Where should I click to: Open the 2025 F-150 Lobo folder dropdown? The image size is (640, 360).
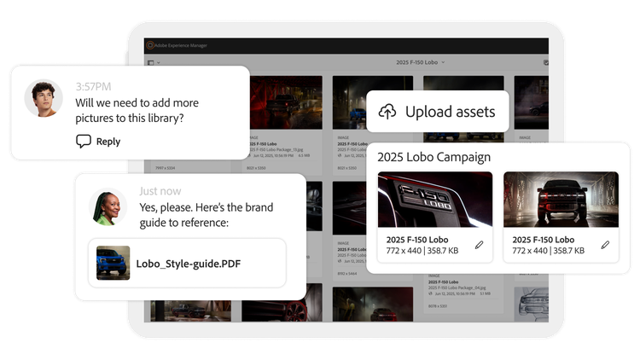[x=421, y=62]
